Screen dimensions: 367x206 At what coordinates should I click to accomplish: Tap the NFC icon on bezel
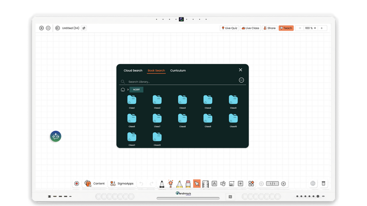pyautogui.click(x=230, y=197)
